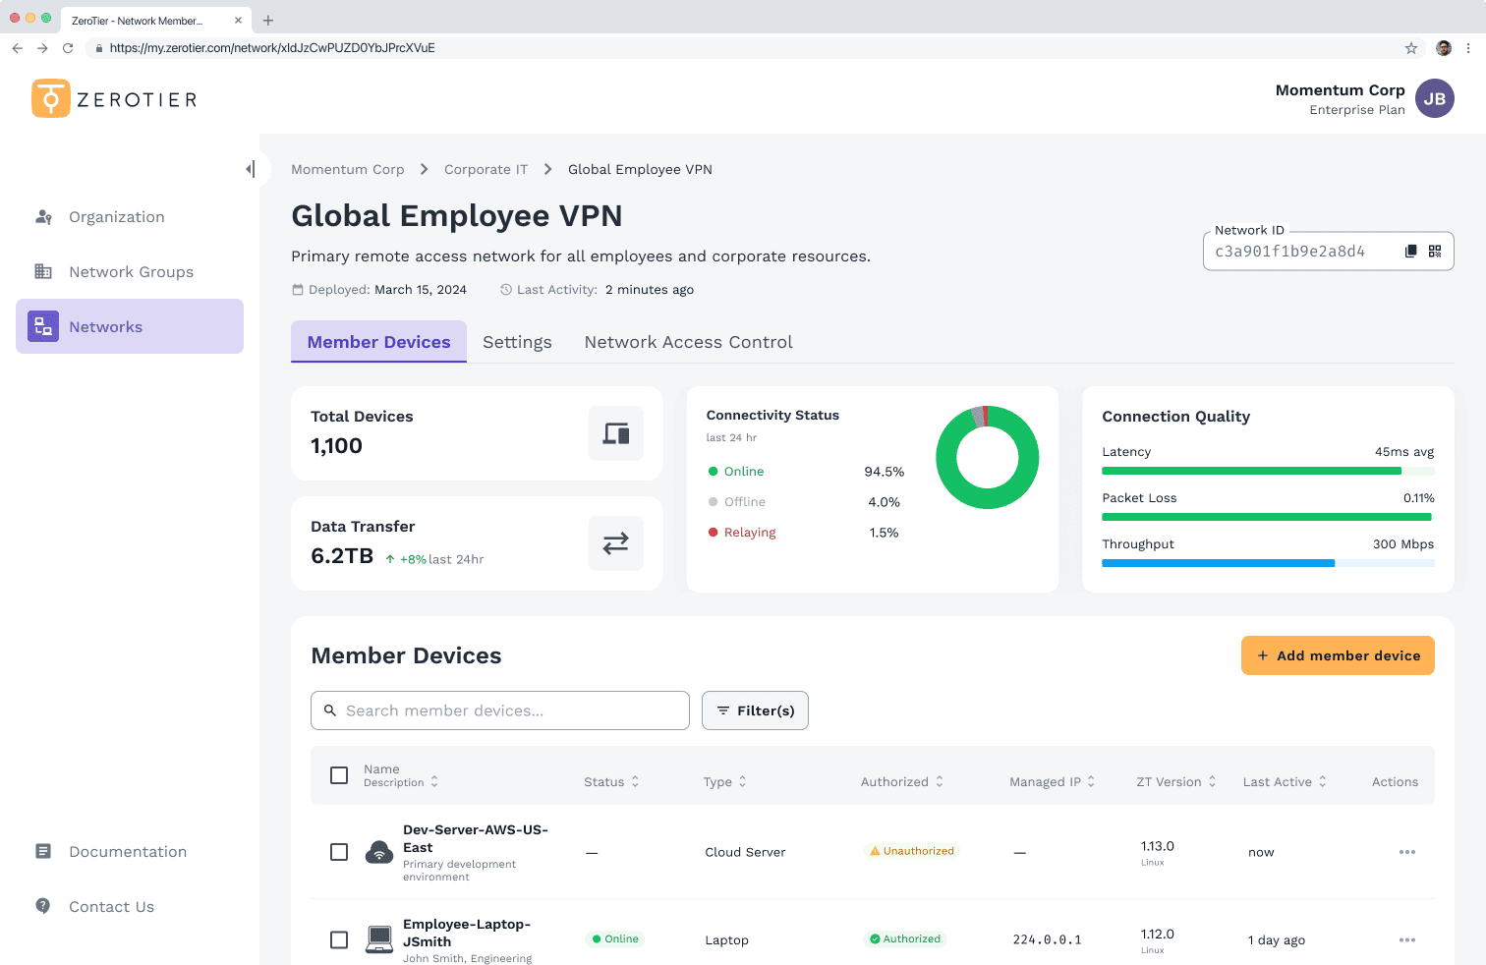This screenshot has height=965, width=1486.
Task: Open the JB user avatar menu
Action: pos(1434,98)
